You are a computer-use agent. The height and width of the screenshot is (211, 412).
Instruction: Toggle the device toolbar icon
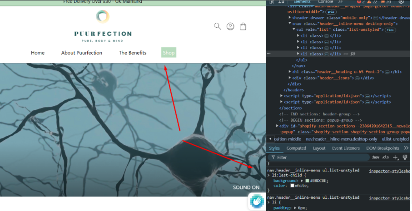pos(282,1)
